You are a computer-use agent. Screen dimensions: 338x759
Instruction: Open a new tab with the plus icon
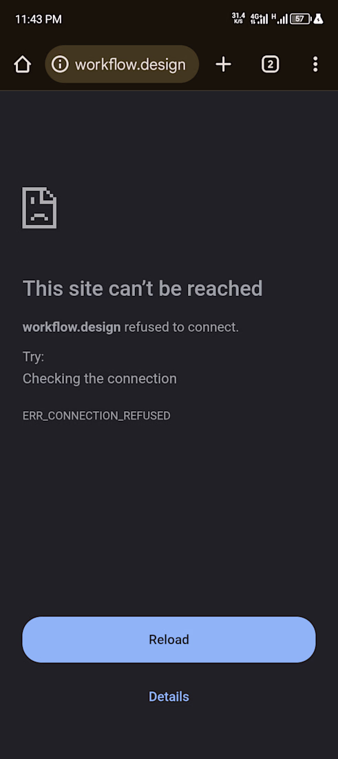[x=223, y=64]
